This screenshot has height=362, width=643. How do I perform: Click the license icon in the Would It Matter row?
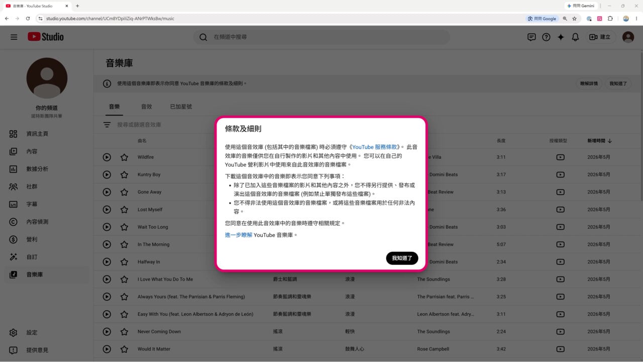(560, 349)
